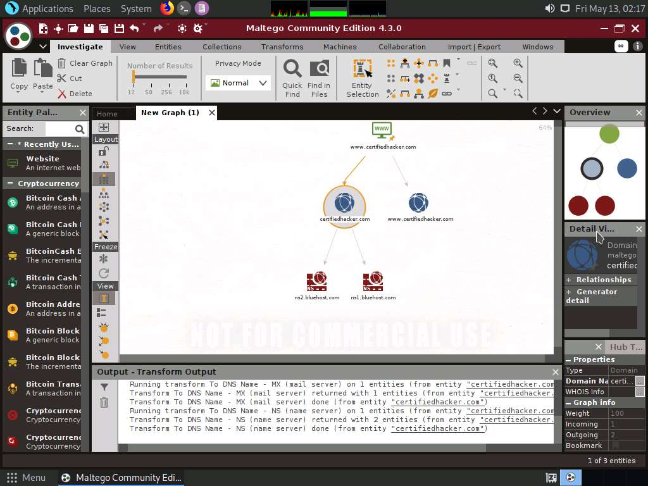The height and width of the screenshot is (486, 648).
Task: Open the Machines ribbon tab
Action: tap(340, 47)
